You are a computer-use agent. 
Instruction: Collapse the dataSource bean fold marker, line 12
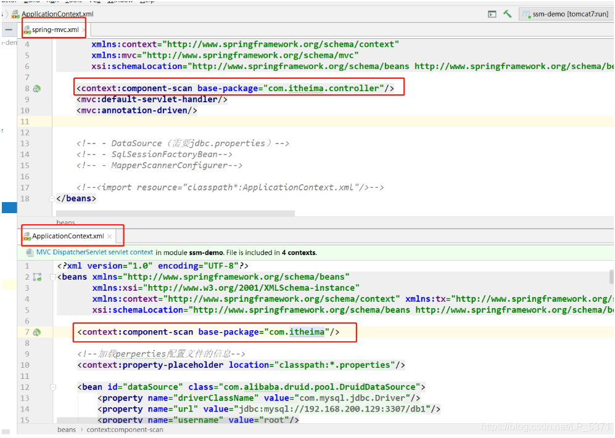tap(53, 387)
